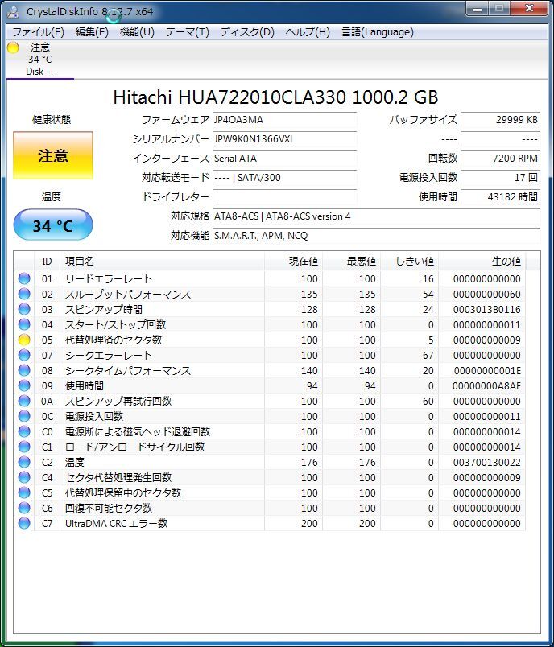
Task: Click the status orb for row C5
Action: (24, 492)
